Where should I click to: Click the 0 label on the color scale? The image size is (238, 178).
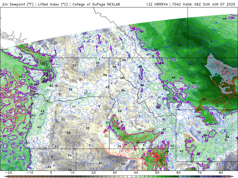51,173
